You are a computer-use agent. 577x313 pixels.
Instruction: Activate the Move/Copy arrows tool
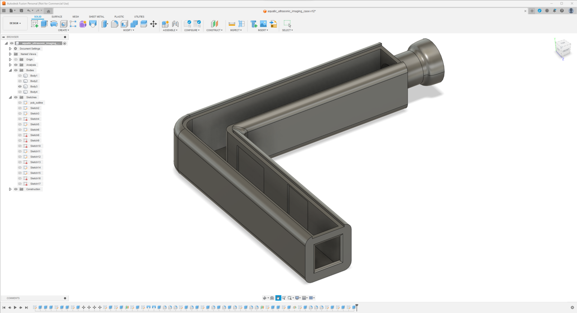tap(154, 24)
